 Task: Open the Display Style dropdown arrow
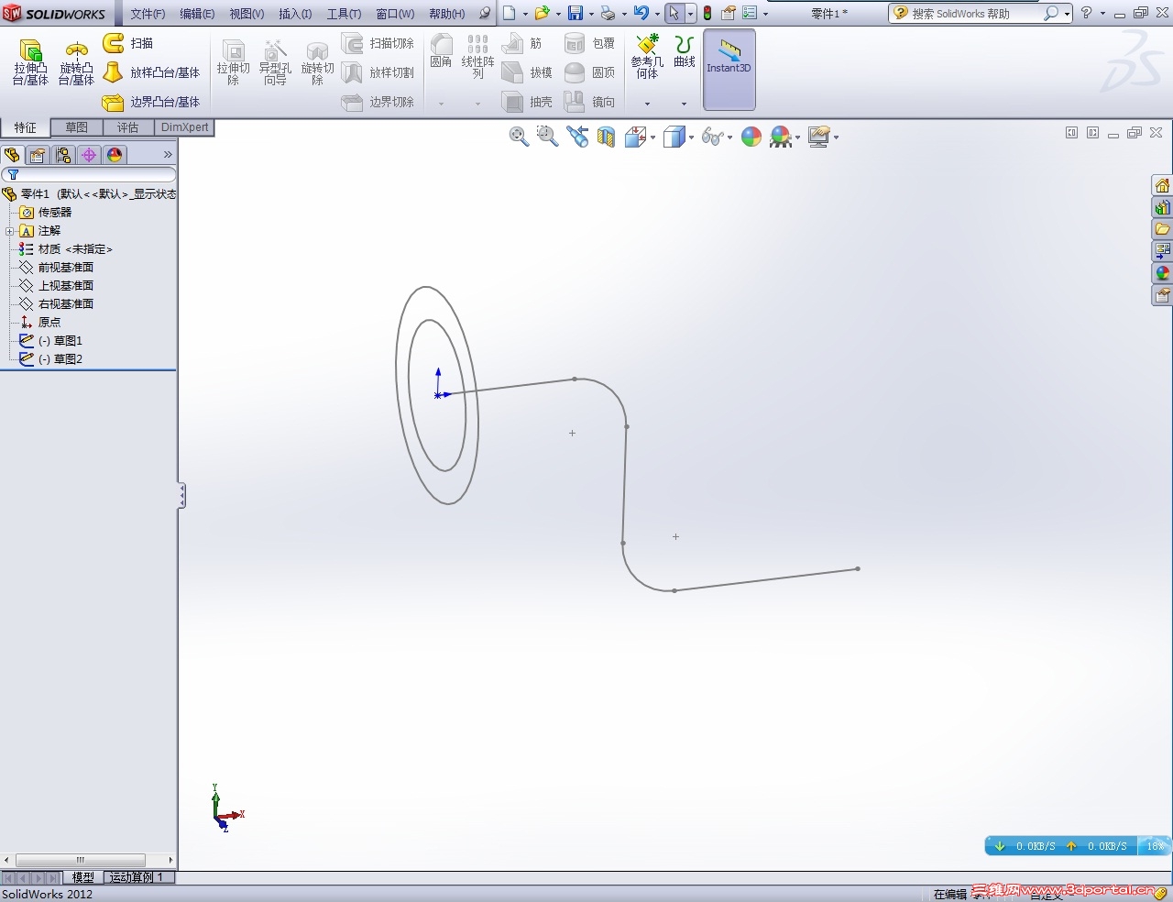pyautogui.click(x=691, y=137)
